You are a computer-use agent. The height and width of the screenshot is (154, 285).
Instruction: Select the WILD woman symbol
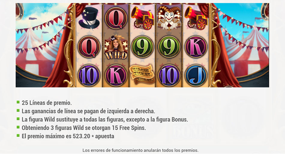[116, 47]
